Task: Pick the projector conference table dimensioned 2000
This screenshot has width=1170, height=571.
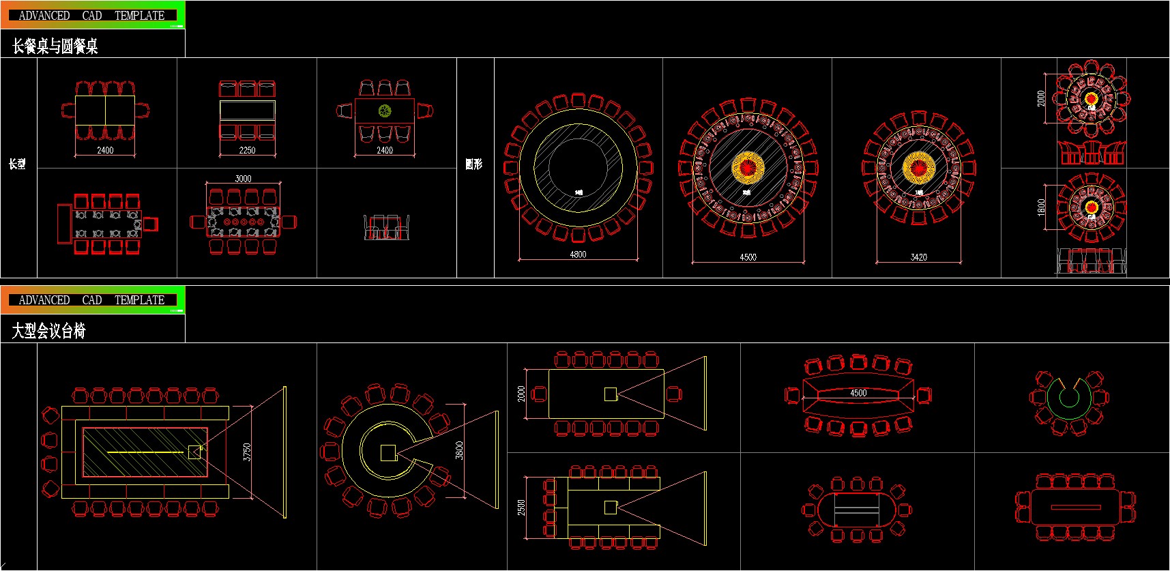Action: coord(606,394)
